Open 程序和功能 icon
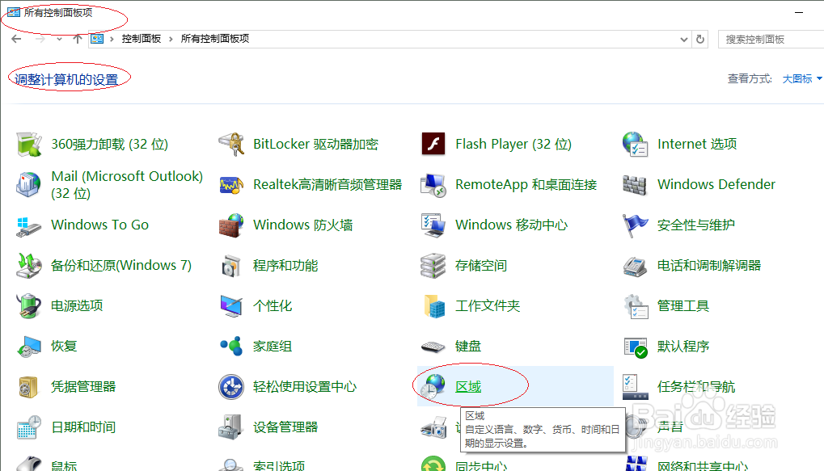 pyautogui.click(x=231, y=265)
